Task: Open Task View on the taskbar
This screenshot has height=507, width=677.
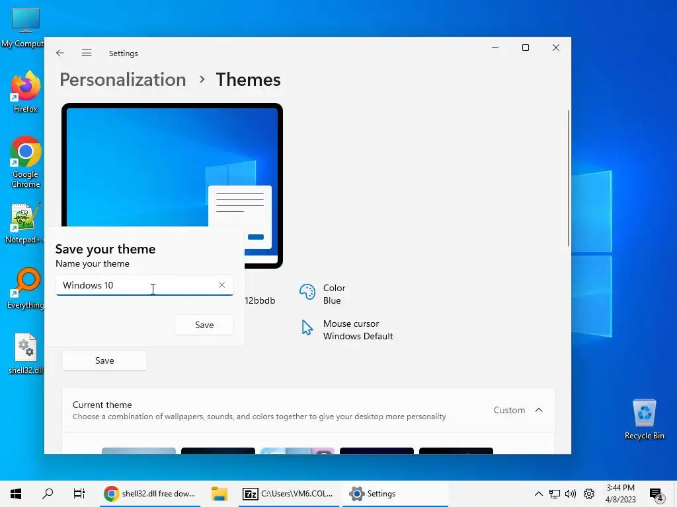Action: pyautogui.click(x=79, y=494)
